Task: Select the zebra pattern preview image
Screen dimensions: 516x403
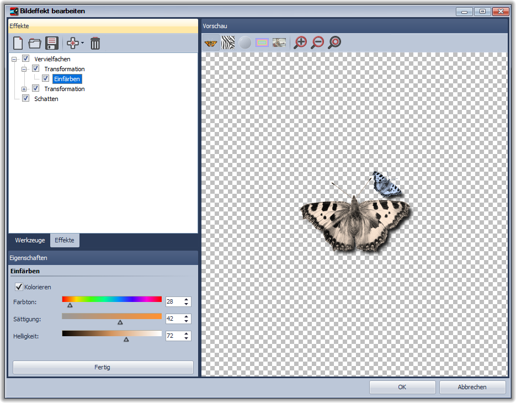Action: pyautogui.click(x=228, y=43)
